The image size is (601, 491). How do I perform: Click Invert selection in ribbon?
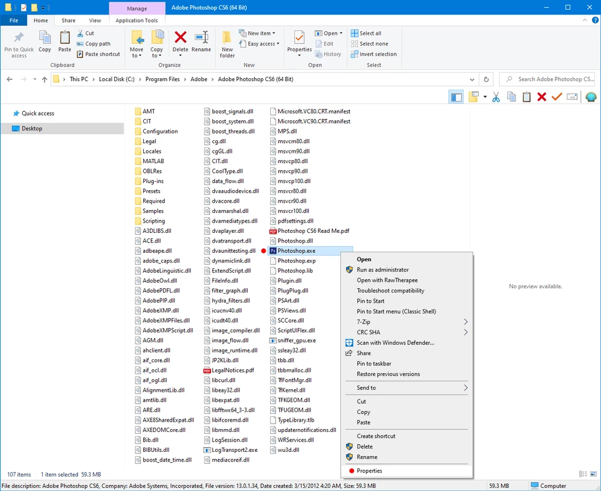click(374, 54)
